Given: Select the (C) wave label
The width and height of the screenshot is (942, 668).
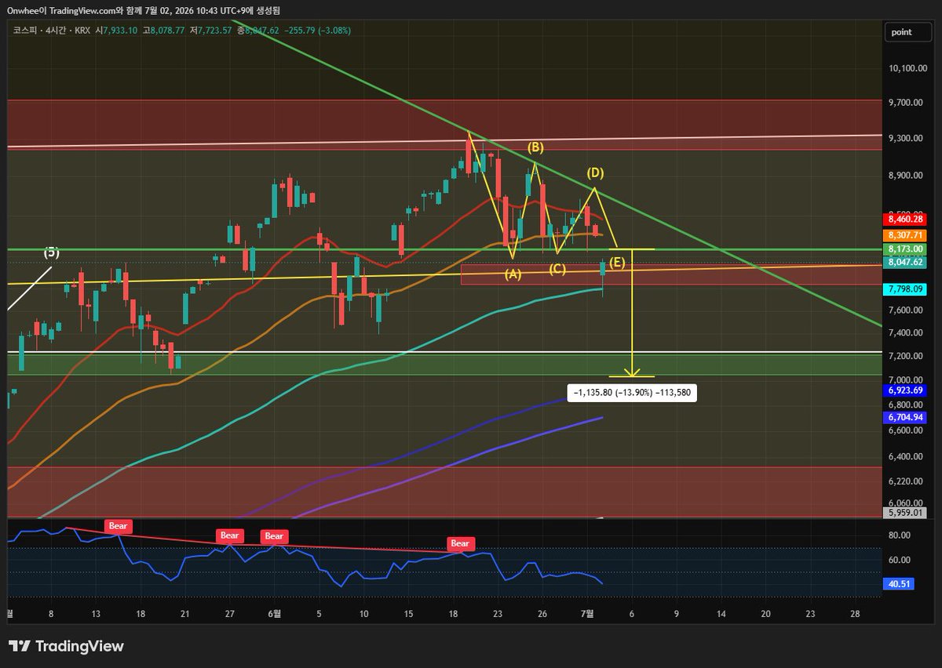Looking at the screenshot, I should 557,269.
